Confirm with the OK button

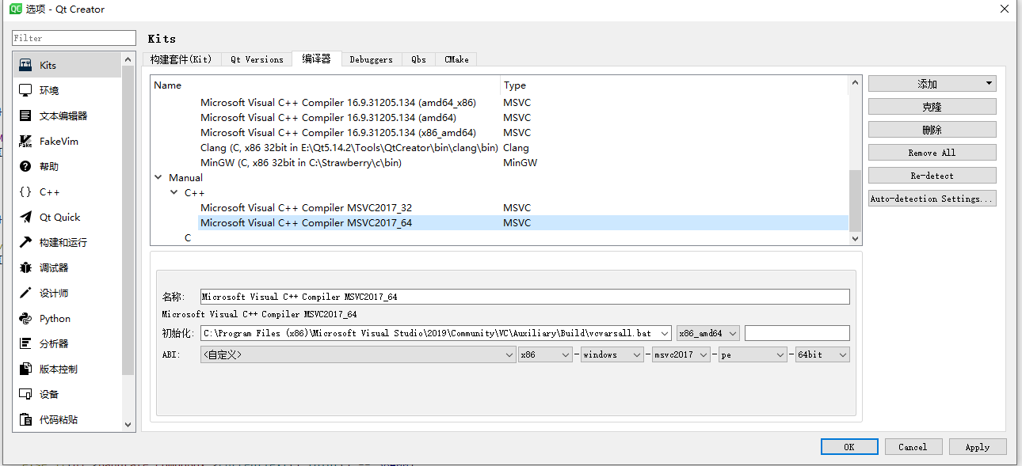[x=849, y=447]
